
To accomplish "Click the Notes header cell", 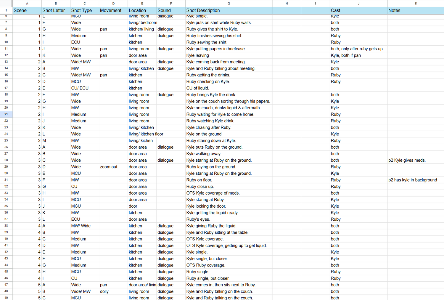I will (x=416, y=10).
